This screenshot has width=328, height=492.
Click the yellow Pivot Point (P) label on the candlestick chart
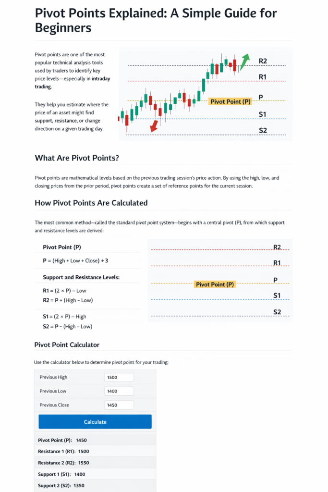point(230,101)
